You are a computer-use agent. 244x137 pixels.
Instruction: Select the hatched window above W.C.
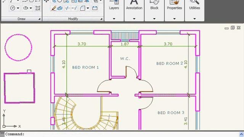tap(125, 36)
